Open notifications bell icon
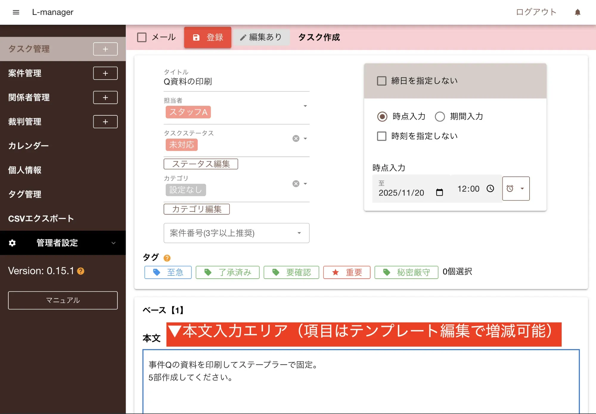 (577, 12)
